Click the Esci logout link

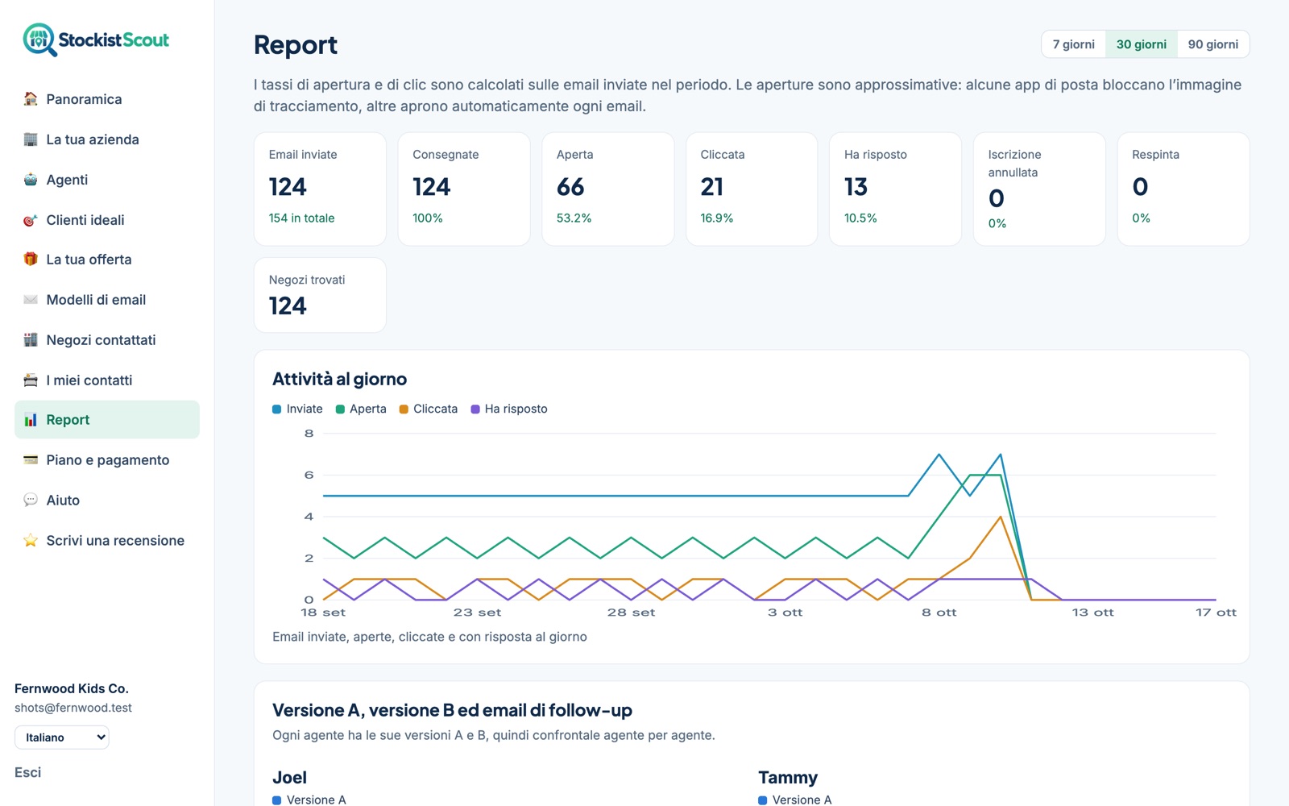27,772
